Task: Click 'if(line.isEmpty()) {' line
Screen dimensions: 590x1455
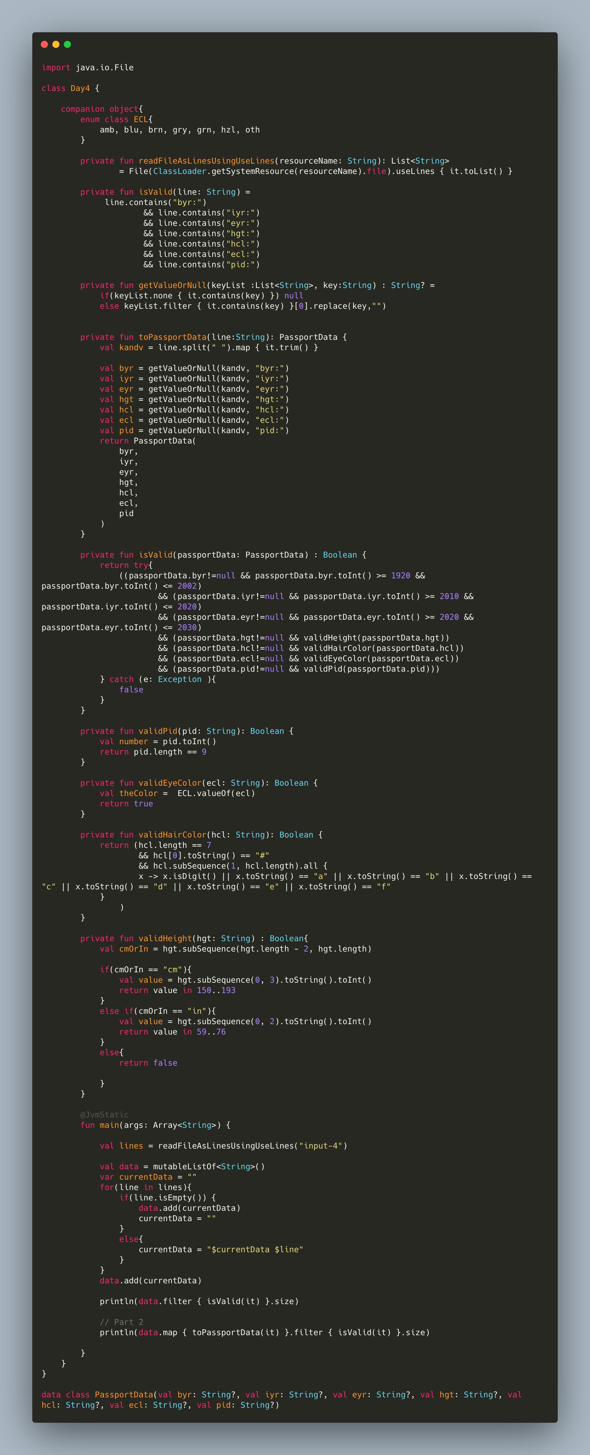Action: pos(168,1198)
